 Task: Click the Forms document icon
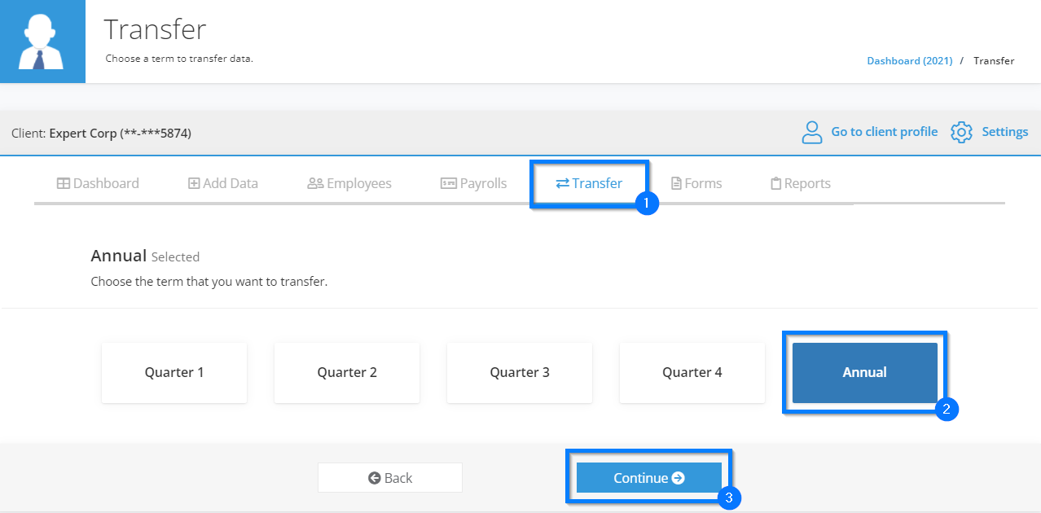click(x=676, y=183)
